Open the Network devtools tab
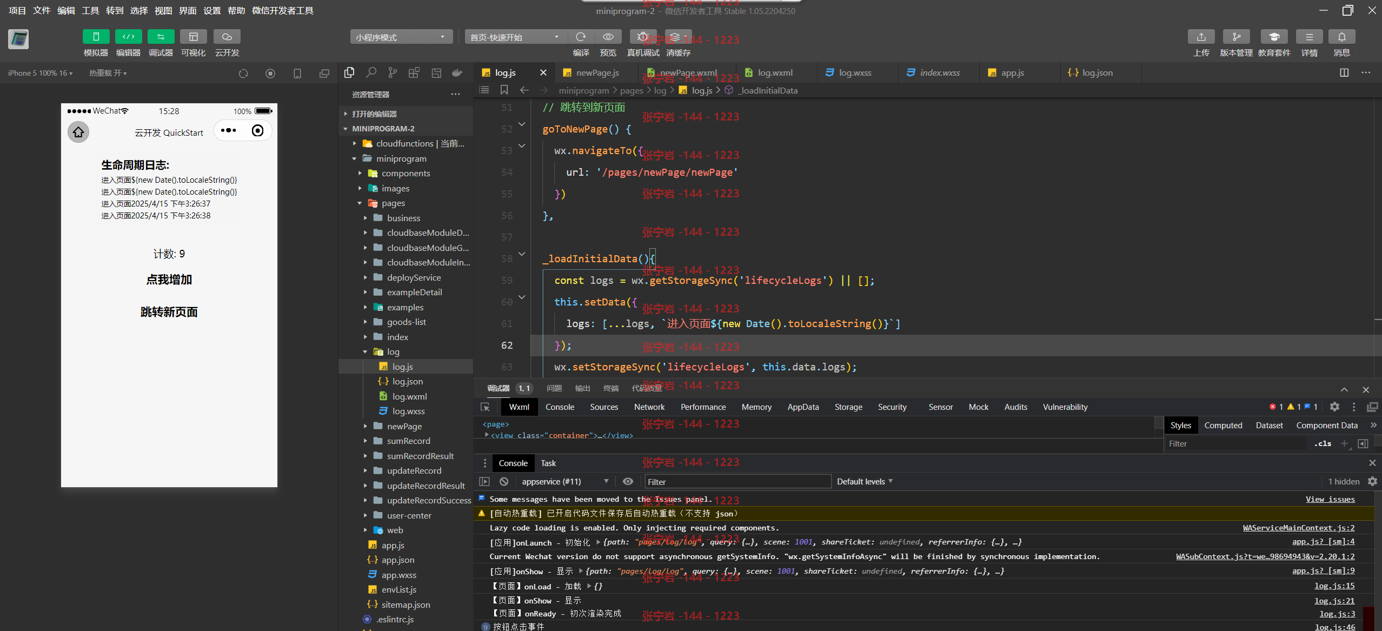 pos(649,407)
